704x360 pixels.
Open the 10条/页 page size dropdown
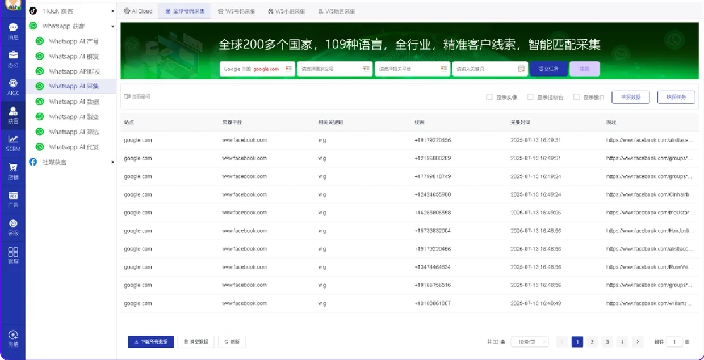[x=529, y=341]
